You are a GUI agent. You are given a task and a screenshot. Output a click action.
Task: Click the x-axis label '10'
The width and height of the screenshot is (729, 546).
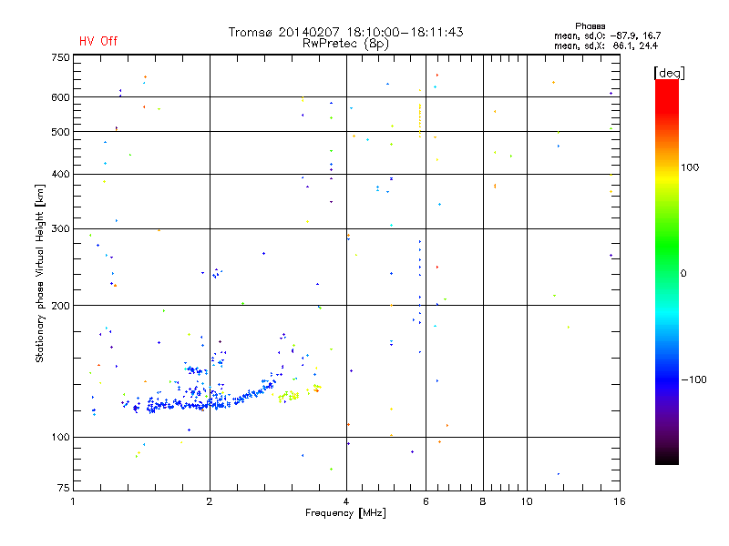527,501
